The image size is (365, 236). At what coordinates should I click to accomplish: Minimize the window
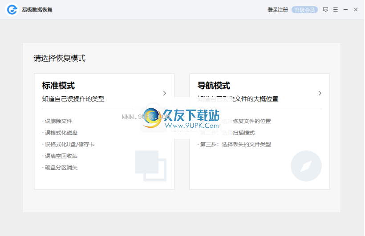(x=346, y=9)
